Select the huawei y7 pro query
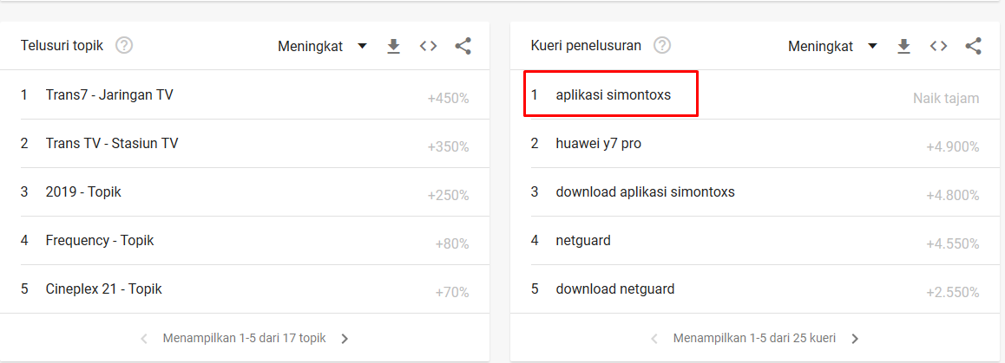The image size is (1005, 363). (598, 143)
